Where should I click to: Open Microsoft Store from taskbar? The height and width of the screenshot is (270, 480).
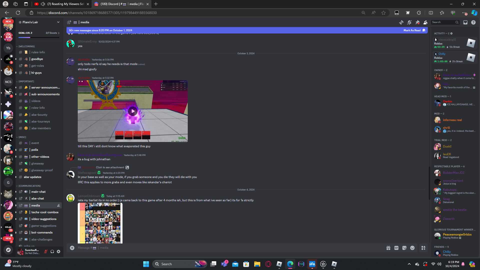pos(246,264)
